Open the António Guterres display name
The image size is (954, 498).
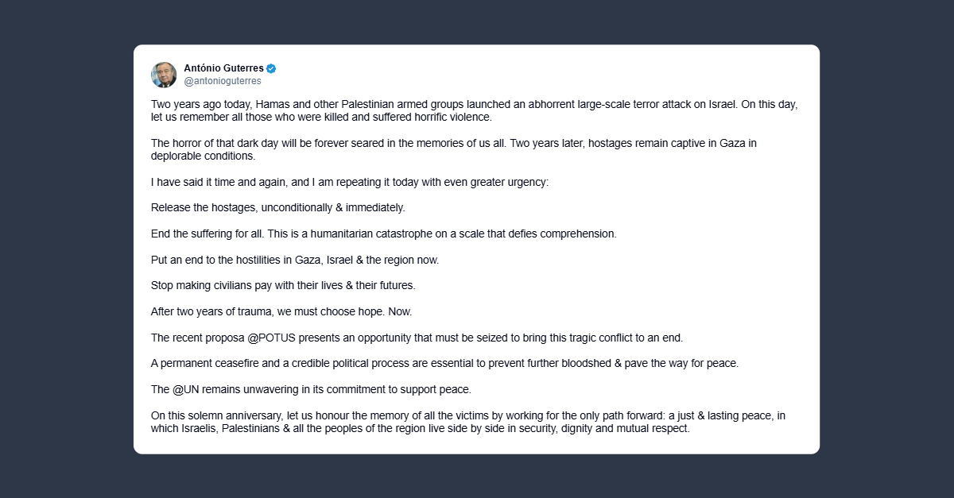coord(224,68)
